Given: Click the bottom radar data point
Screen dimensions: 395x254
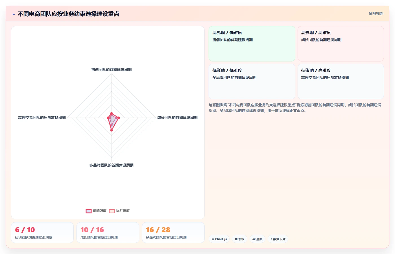Looking at the screenshot, I should point(112,130).
